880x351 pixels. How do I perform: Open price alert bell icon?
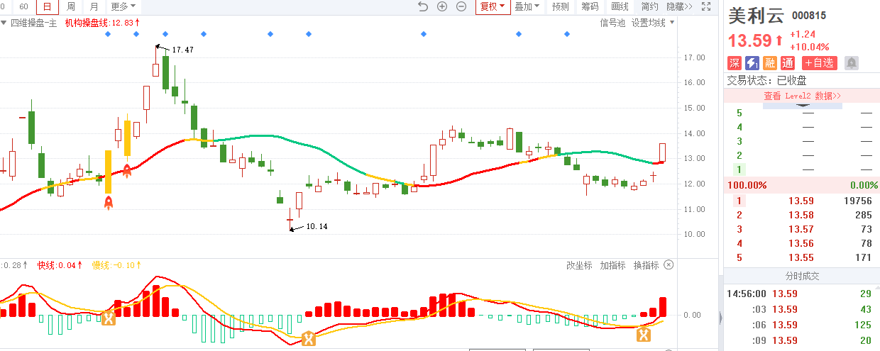(852, 63)
